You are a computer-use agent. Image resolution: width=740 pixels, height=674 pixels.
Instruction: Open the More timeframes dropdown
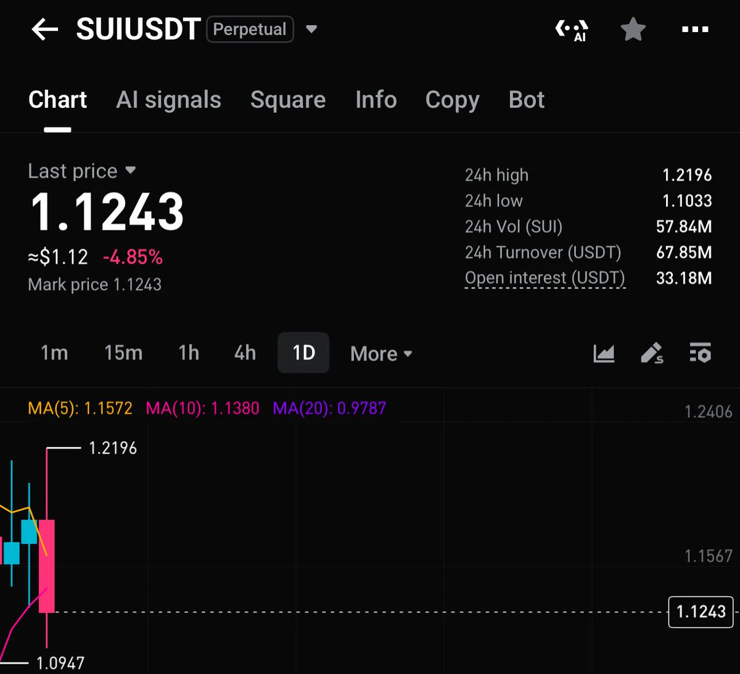(381, 354)
